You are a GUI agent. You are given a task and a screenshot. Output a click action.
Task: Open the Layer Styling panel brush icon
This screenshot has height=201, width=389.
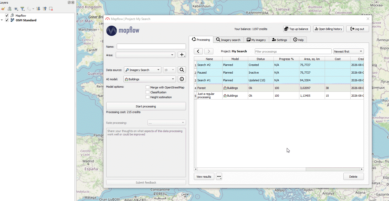[x=3, y=9]
